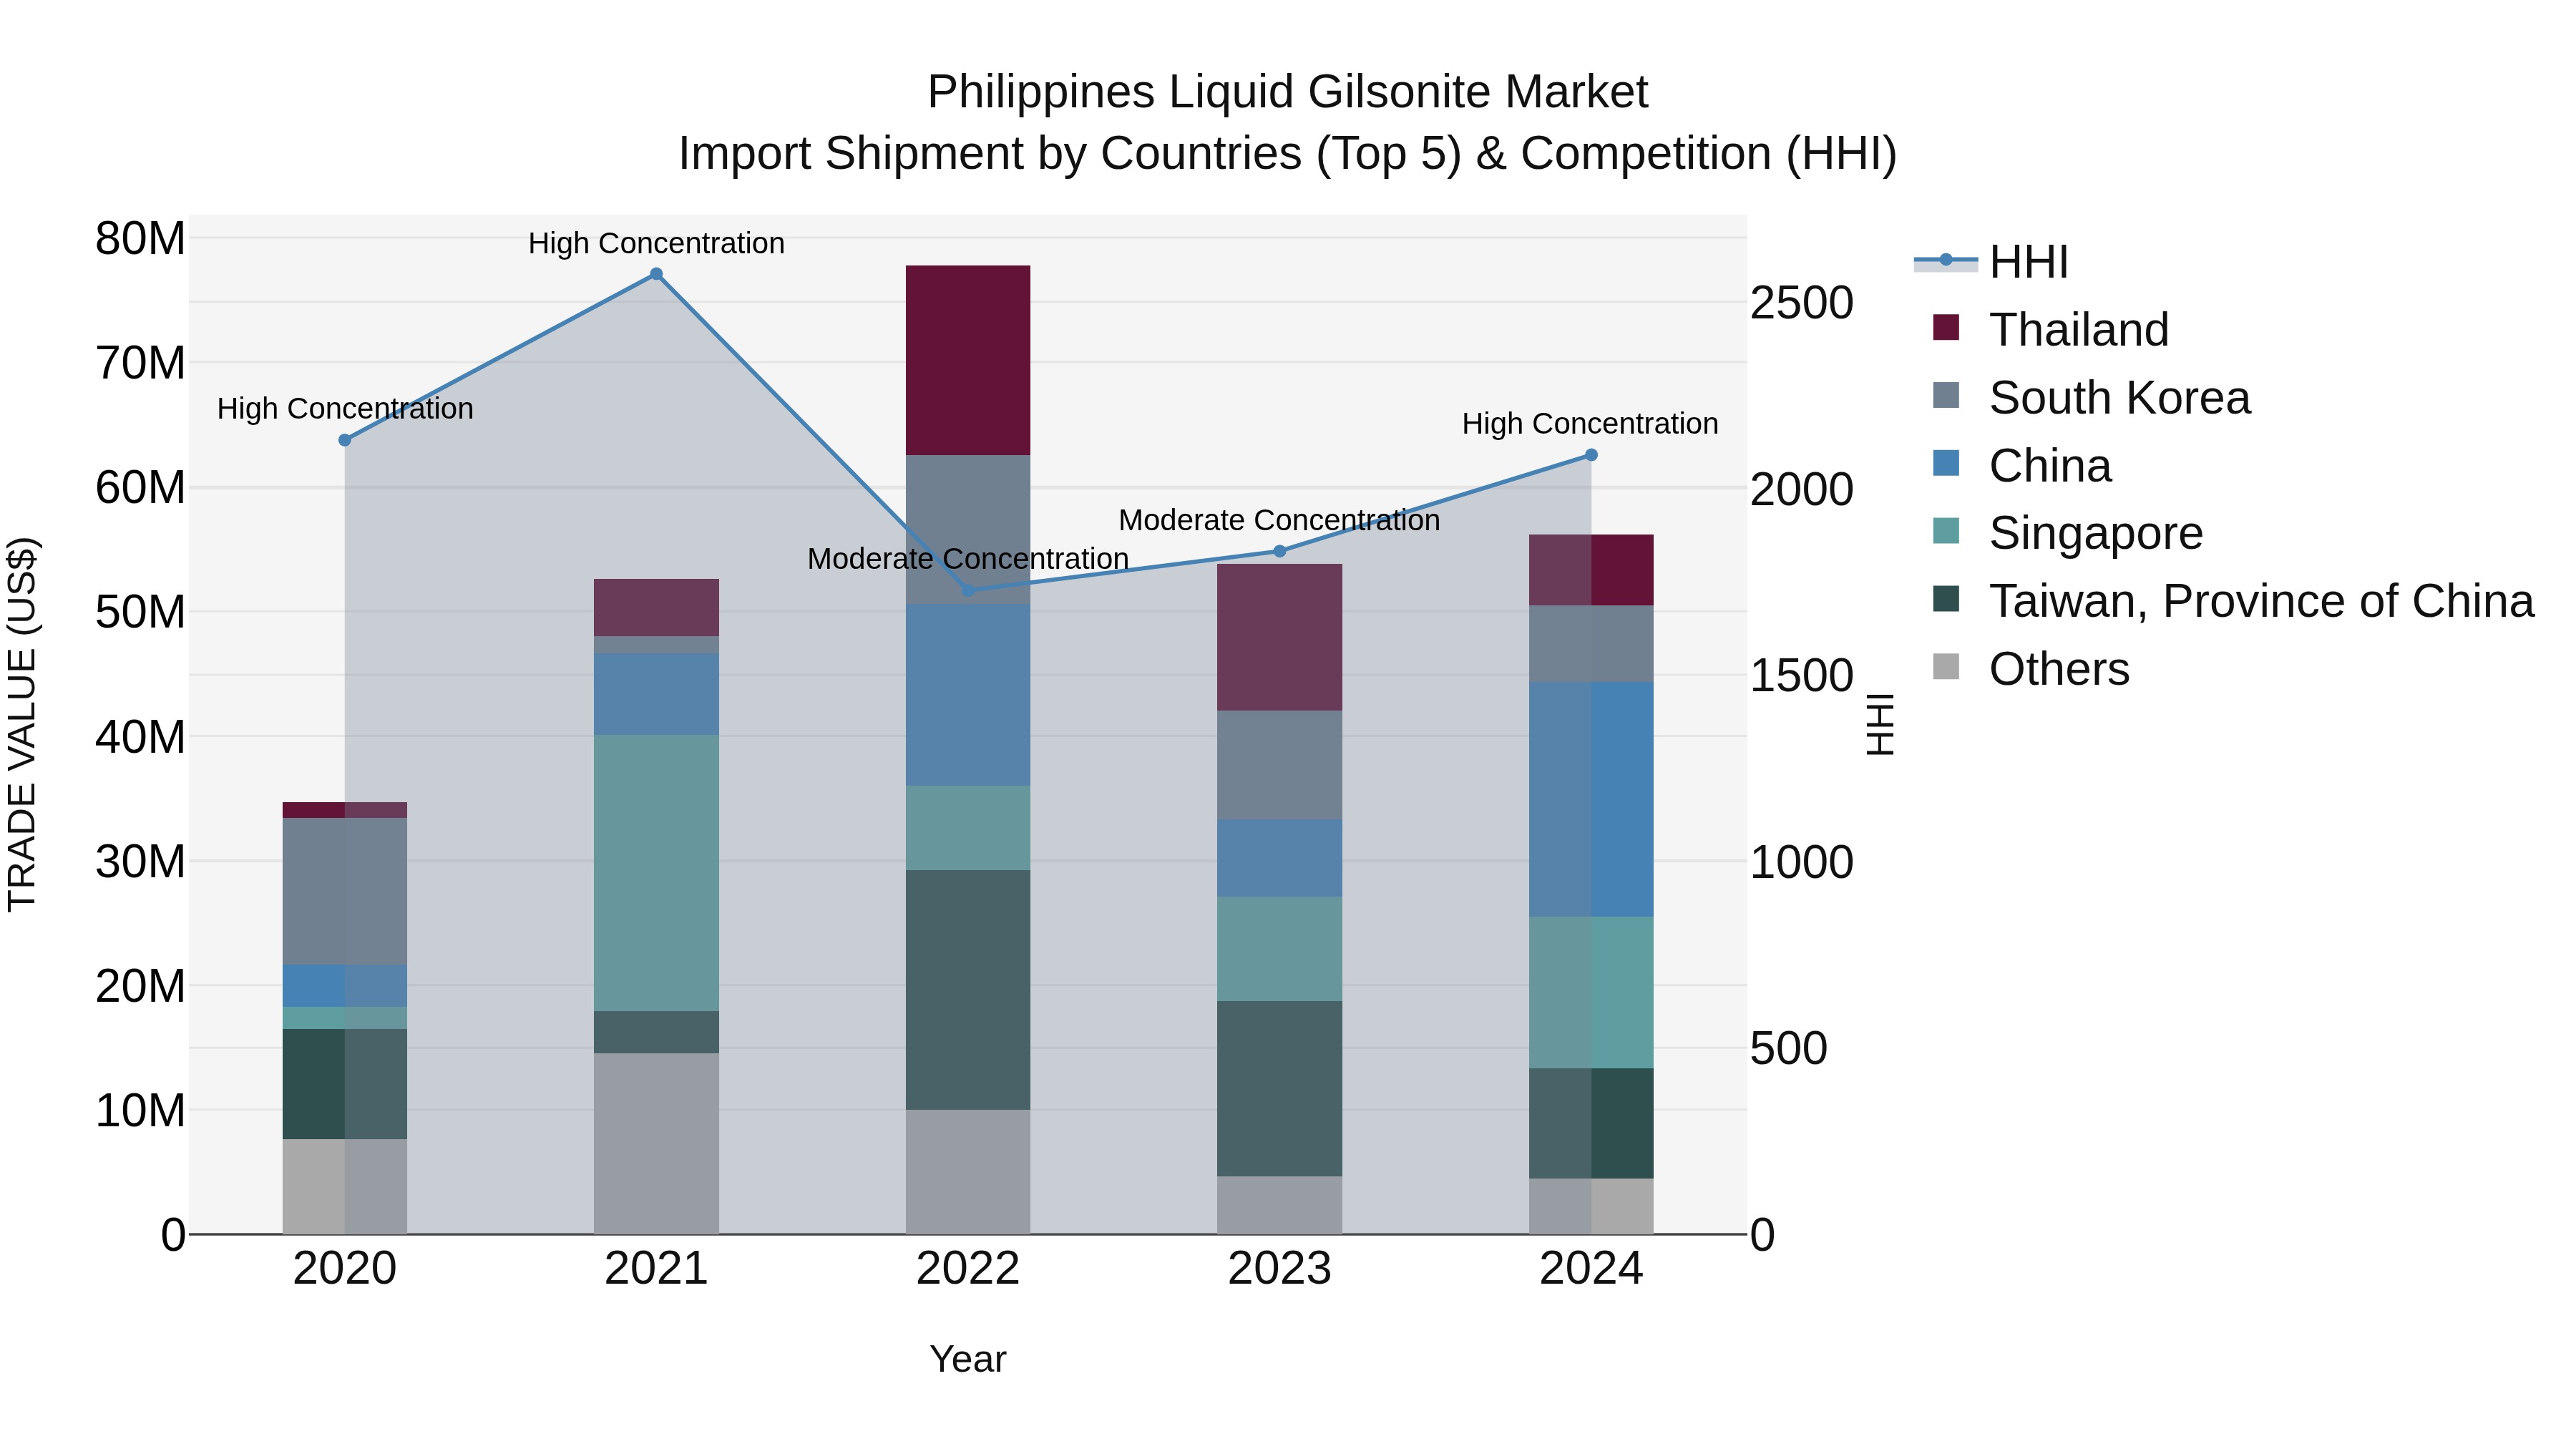Image resolution: width=2576 pixels, height=1449 pixels.
Task: Click the 'Year' x-axis title
Action: 968,1359
